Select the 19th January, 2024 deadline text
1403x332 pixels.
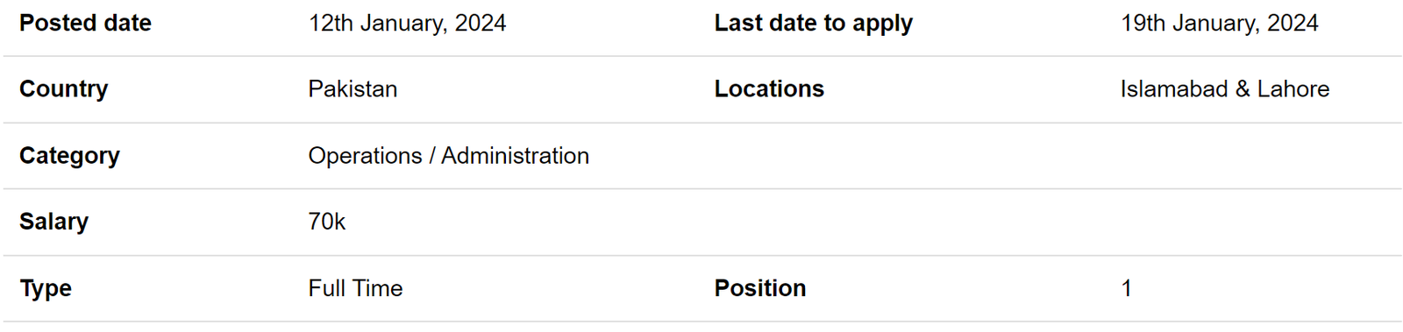(1219, 23)
